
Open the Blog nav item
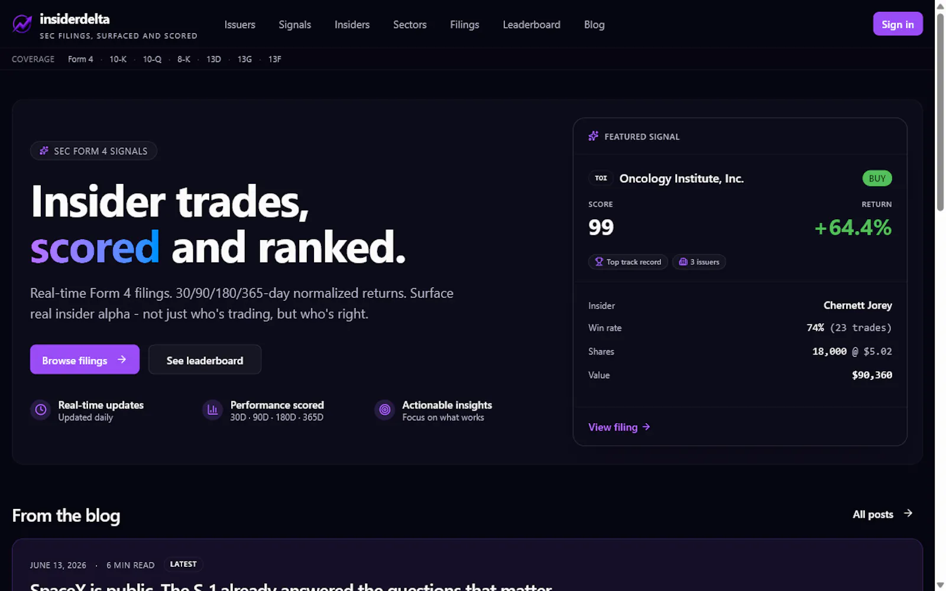click(x=594, y=25)
